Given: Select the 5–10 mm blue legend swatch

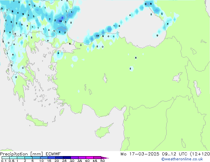Looking at the screenshot, I should coord(36,158).
